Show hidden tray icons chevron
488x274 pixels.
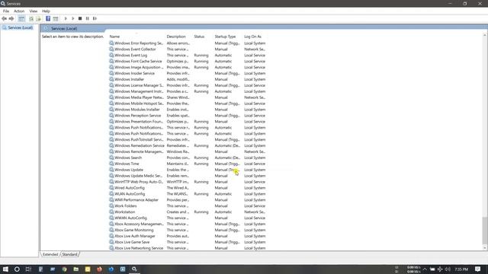pos(425,269)
